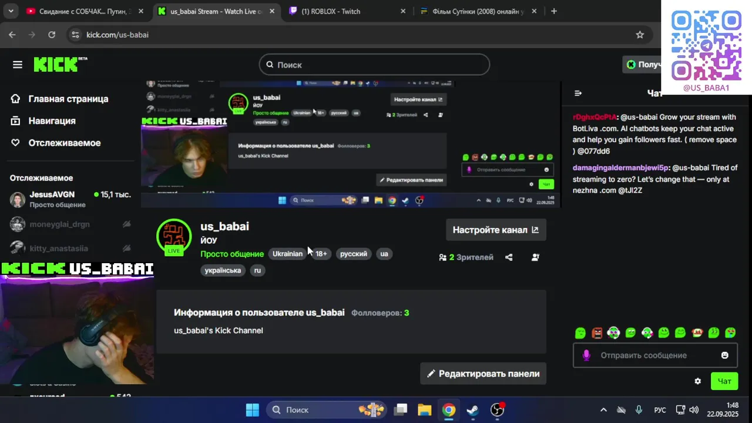
Task: Open the emoji picker smiley in chat input
Action: pyautogui.click(x=724, y=355)
